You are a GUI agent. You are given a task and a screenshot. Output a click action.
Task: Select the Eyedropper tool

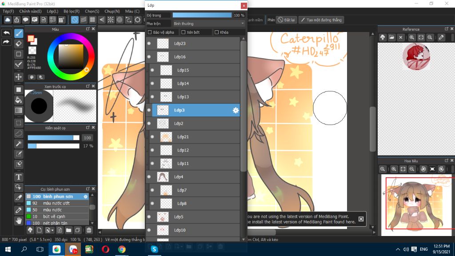(x=19, y=210)
